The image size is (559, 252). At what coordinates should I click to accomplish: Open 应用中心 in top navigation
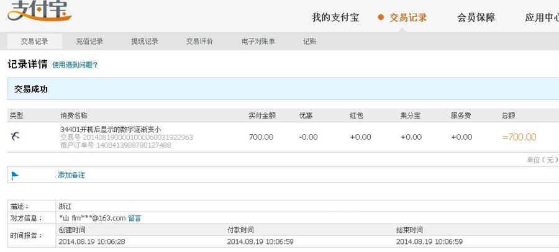542,17
